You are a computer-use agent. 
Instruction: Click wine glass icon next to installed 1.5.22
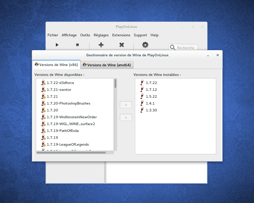[142, 96]
